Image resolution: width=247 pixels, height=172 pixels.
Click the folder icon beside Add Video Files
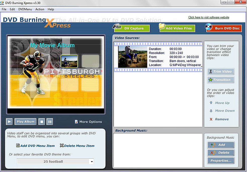(x=162, y=26)
